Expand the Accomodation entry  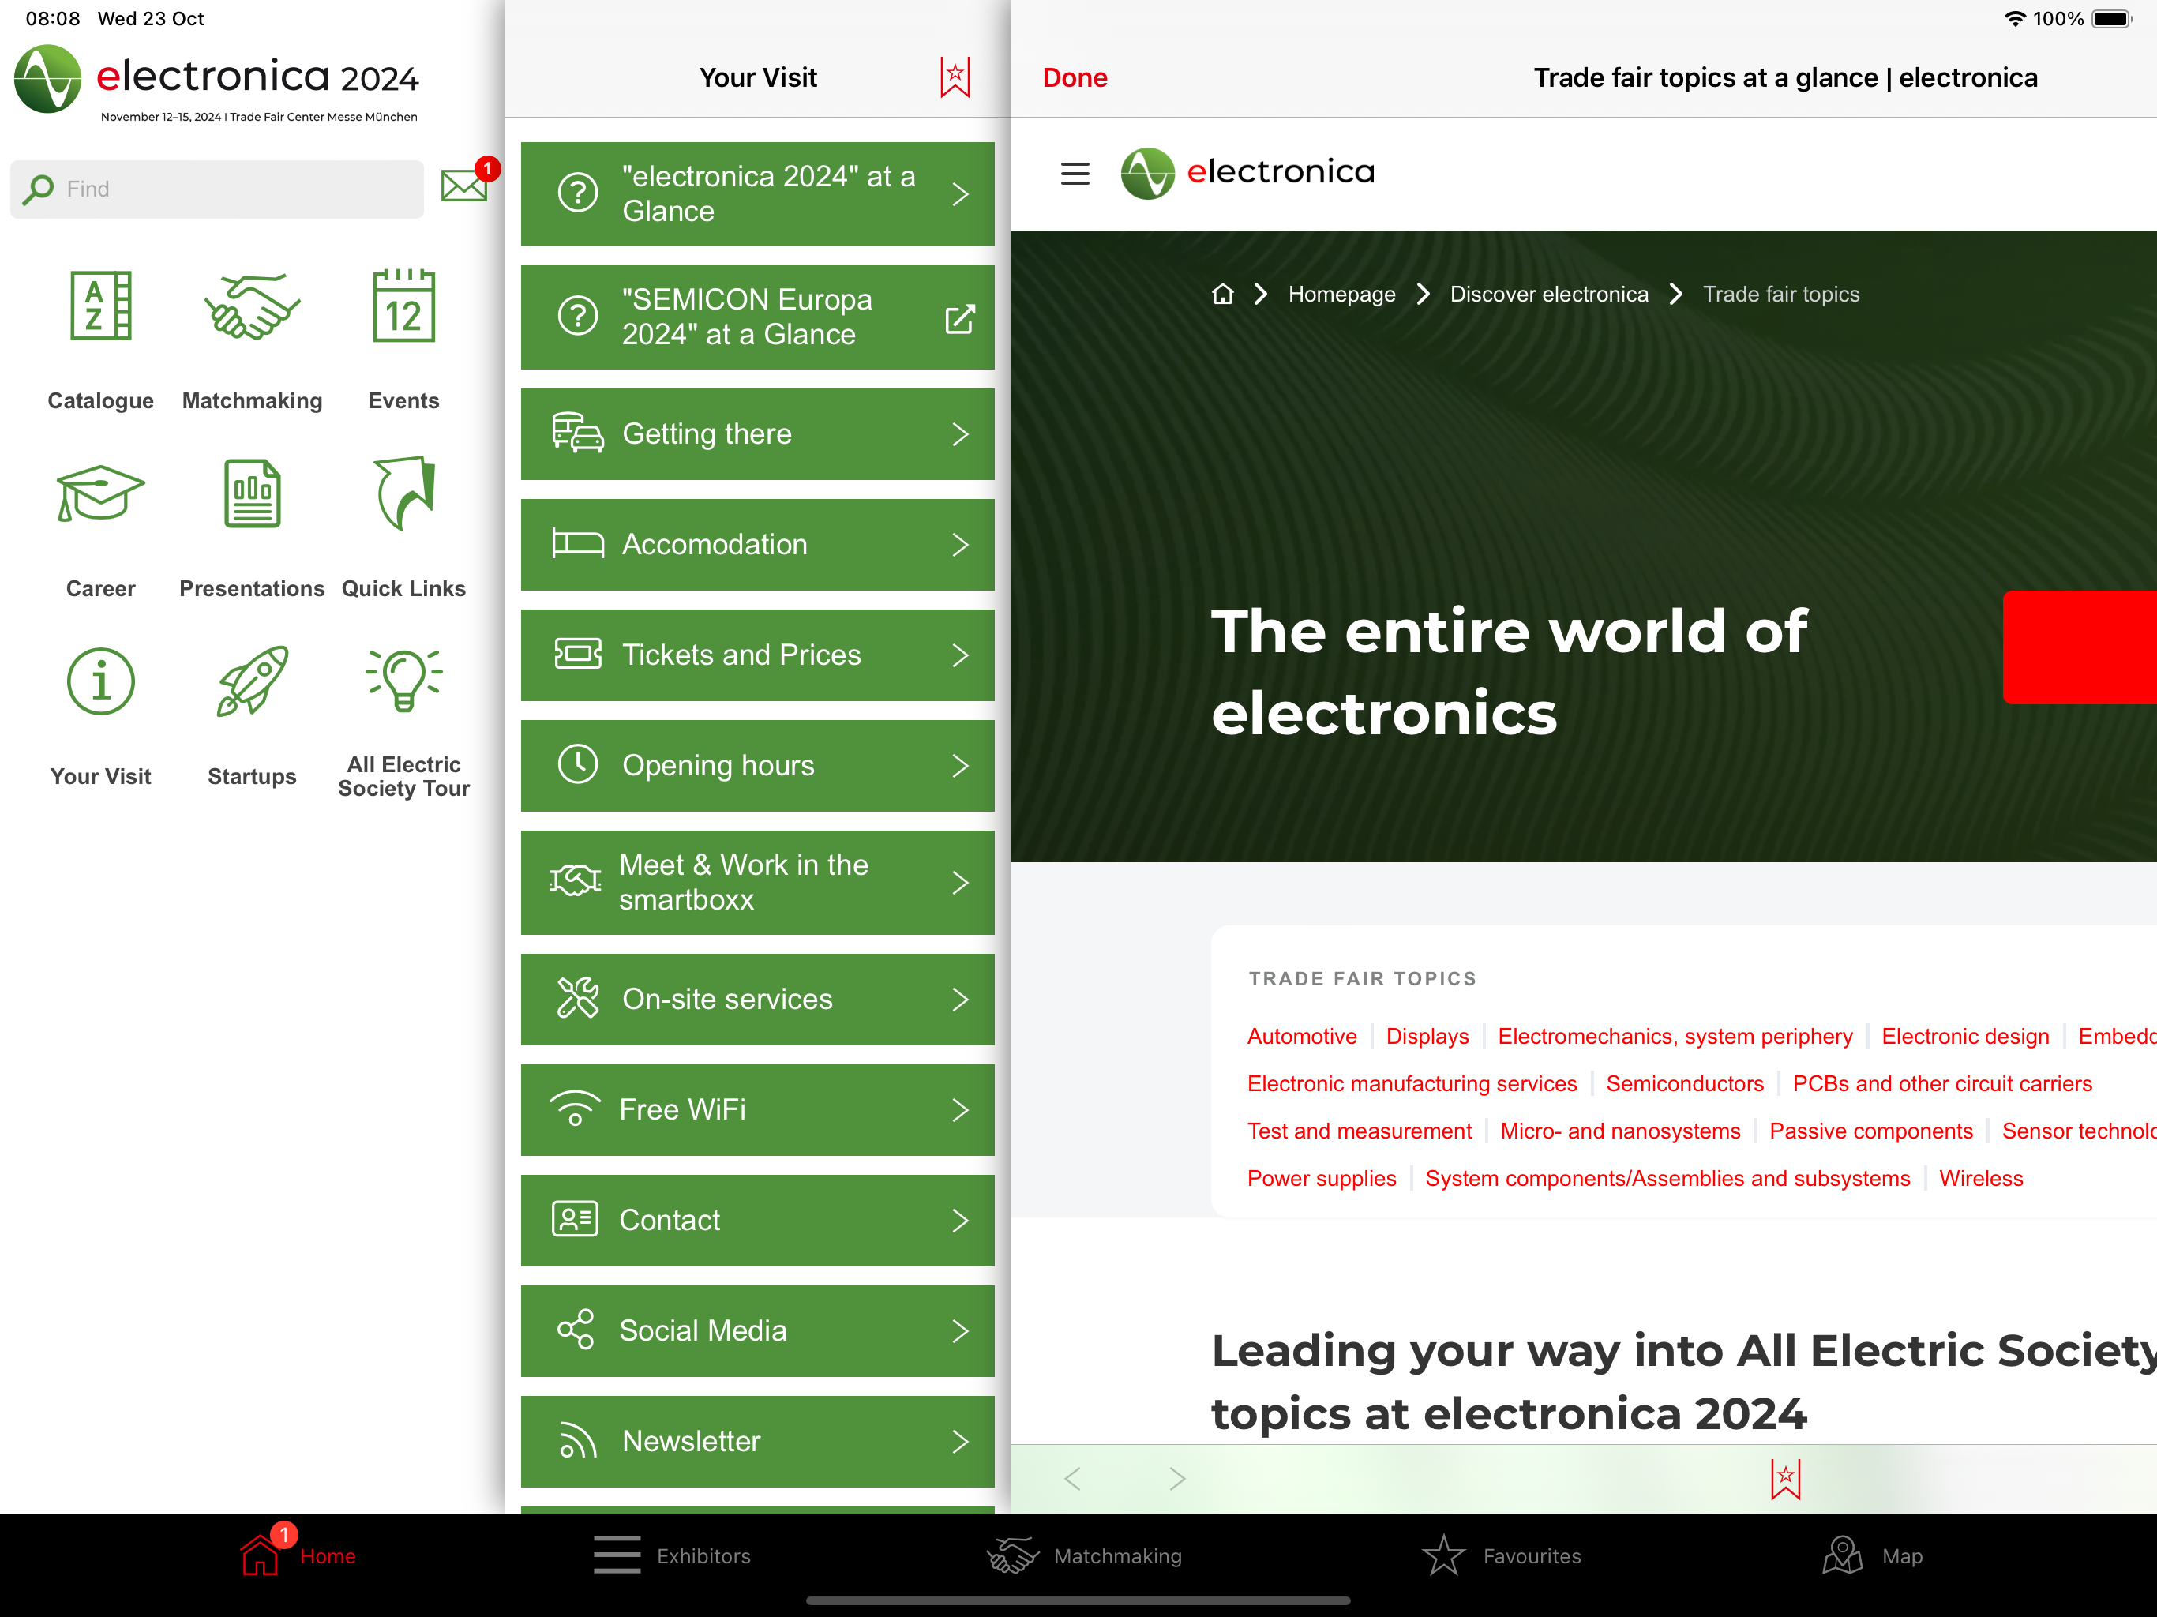(x=758, y=544)
